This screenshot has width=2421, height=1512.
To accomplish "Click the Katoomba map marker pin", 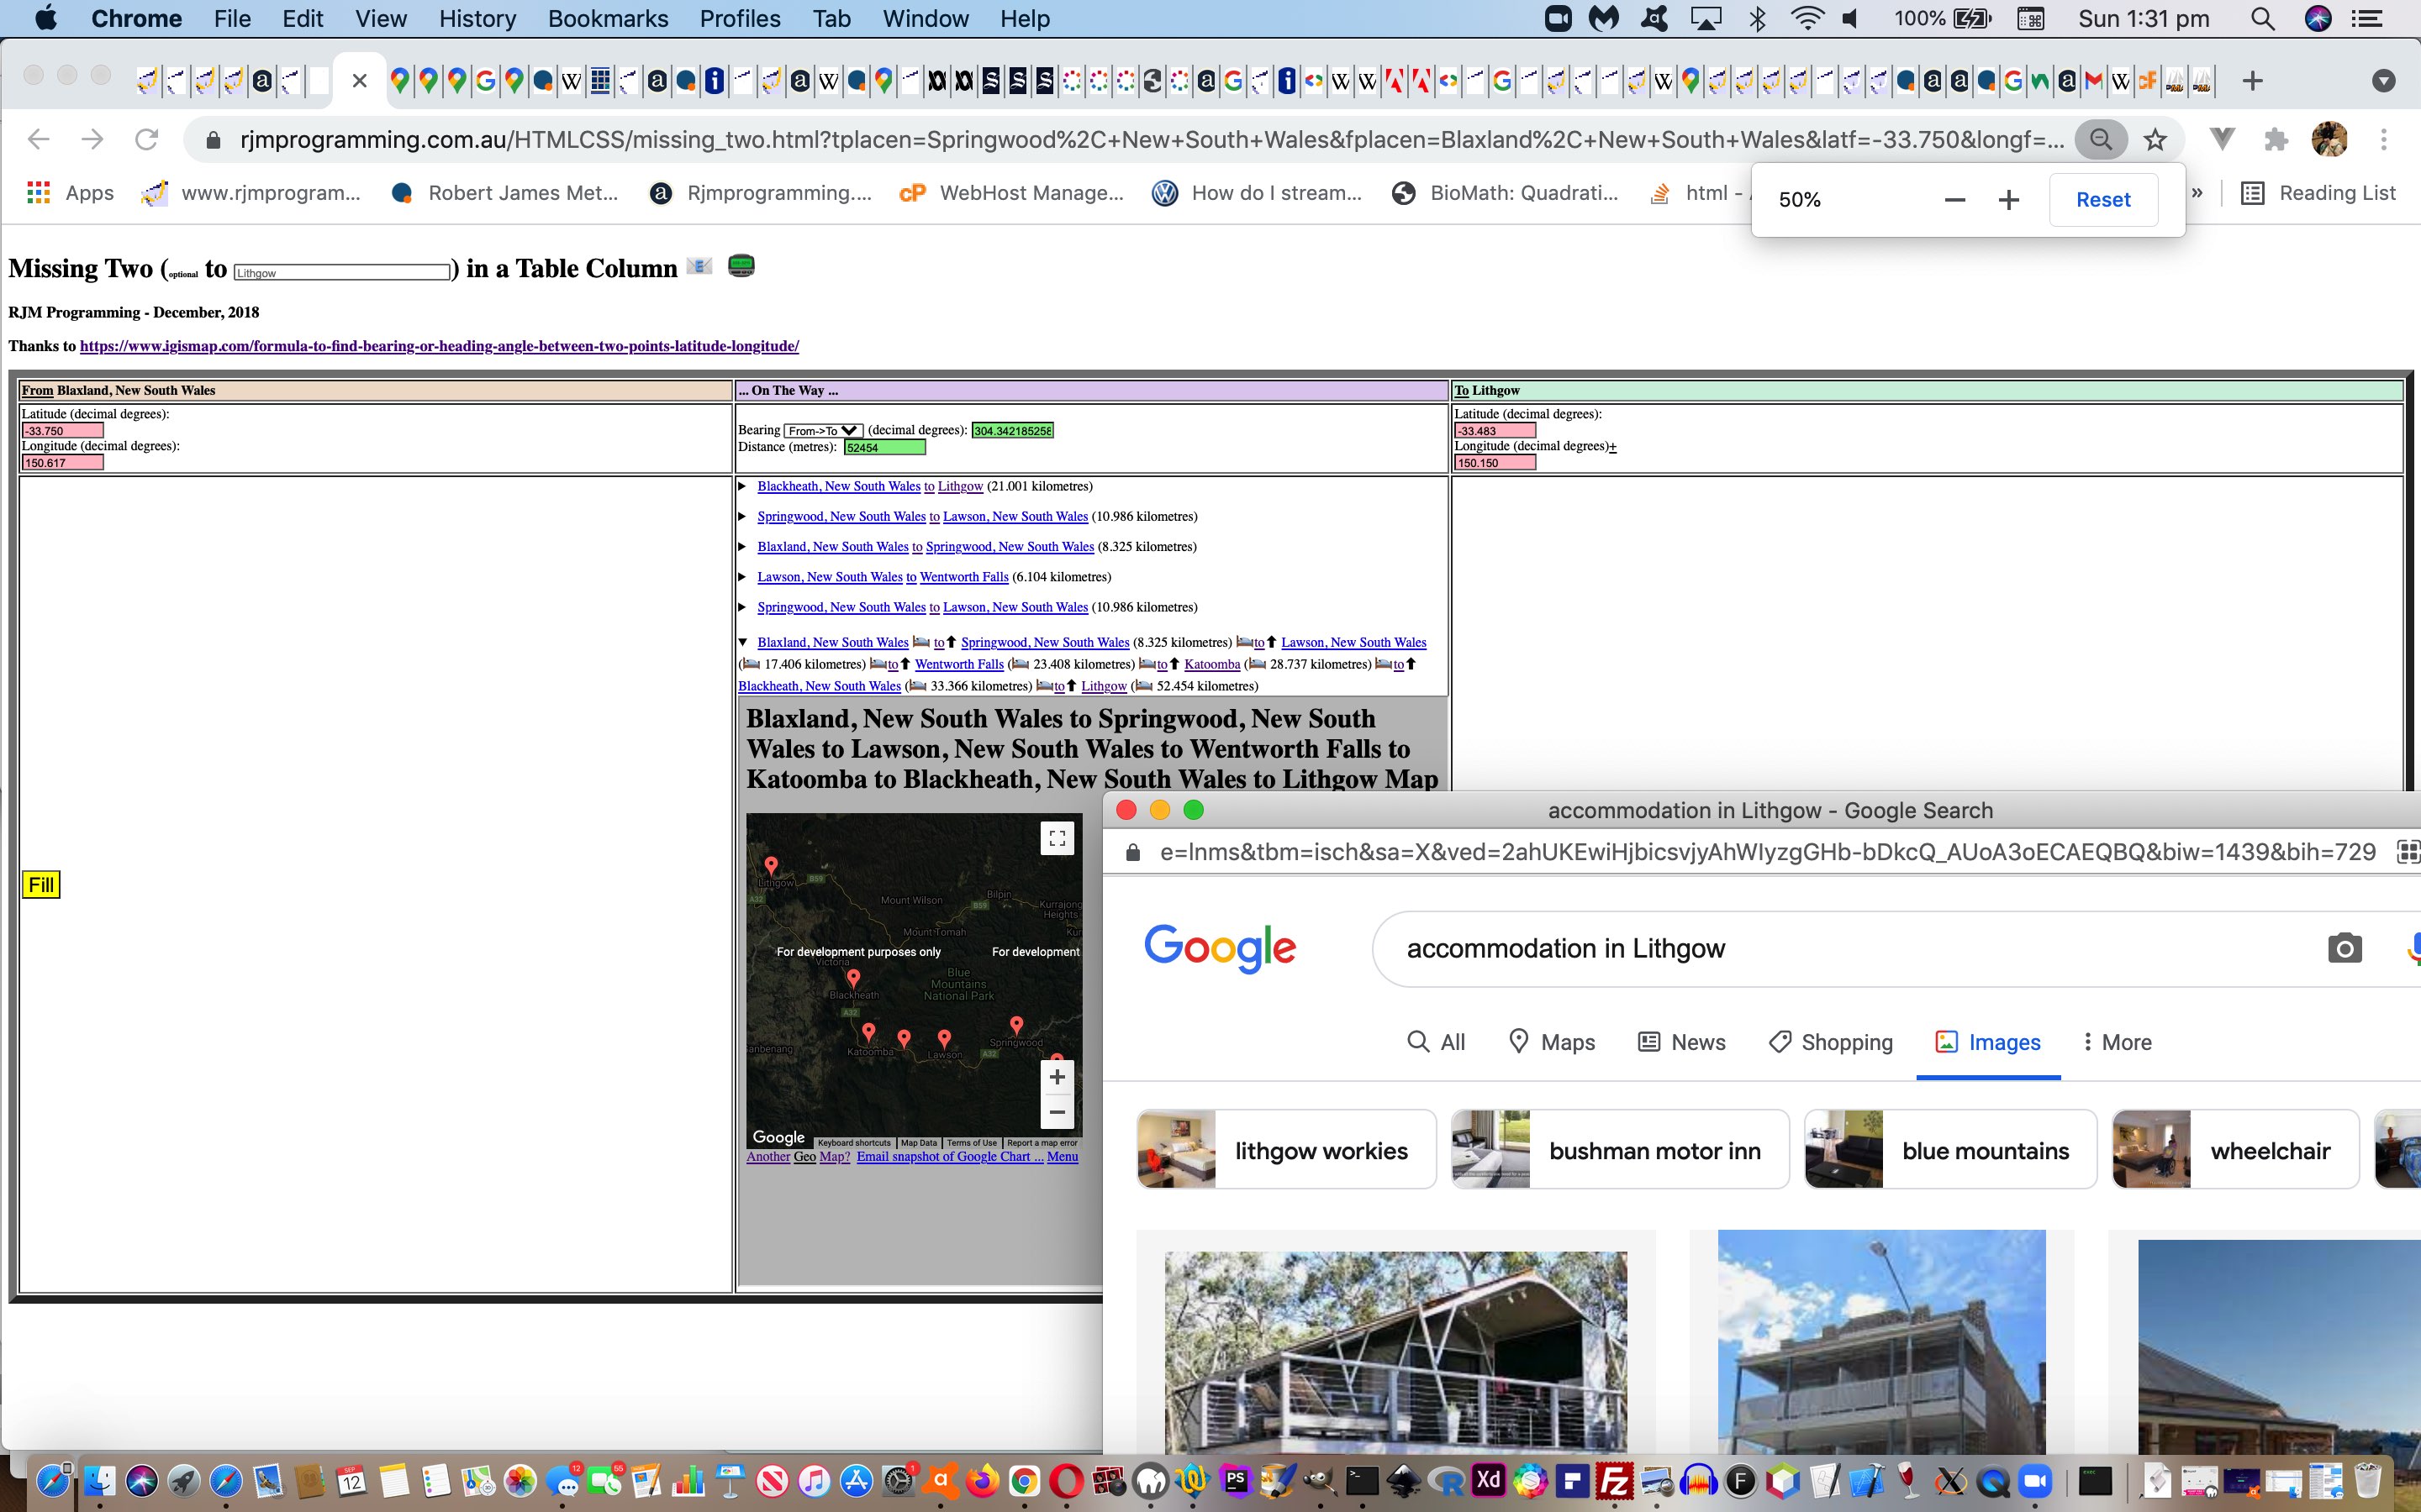I will (x=868, y=1033).
